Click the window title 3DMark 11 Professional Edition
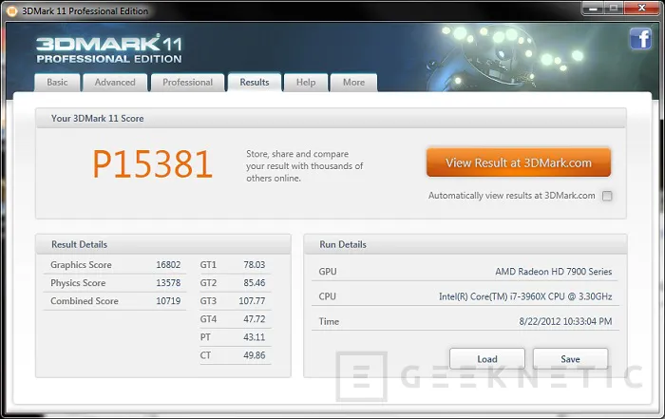The height and width of the screenshot is (419, 665). (85, 11)
